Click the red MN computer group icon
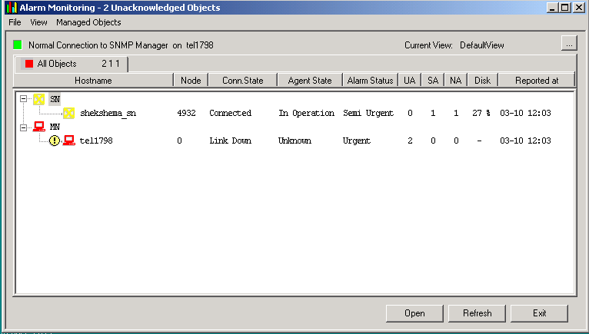Screen dimensions: 589x334 point(38,127)
